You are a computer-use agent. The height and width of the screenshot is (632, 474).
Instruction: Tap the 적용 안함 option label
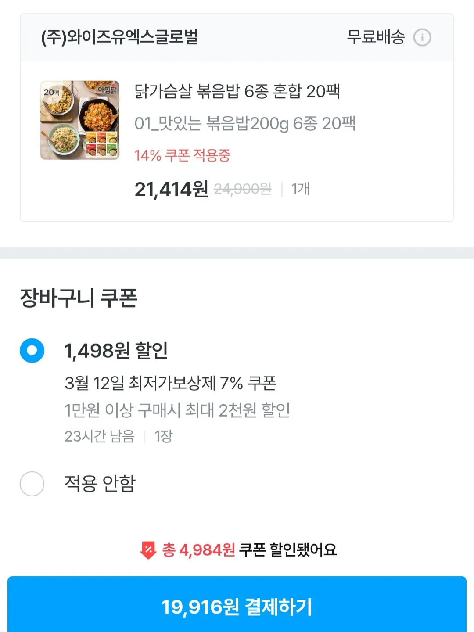tap(100, 484)
